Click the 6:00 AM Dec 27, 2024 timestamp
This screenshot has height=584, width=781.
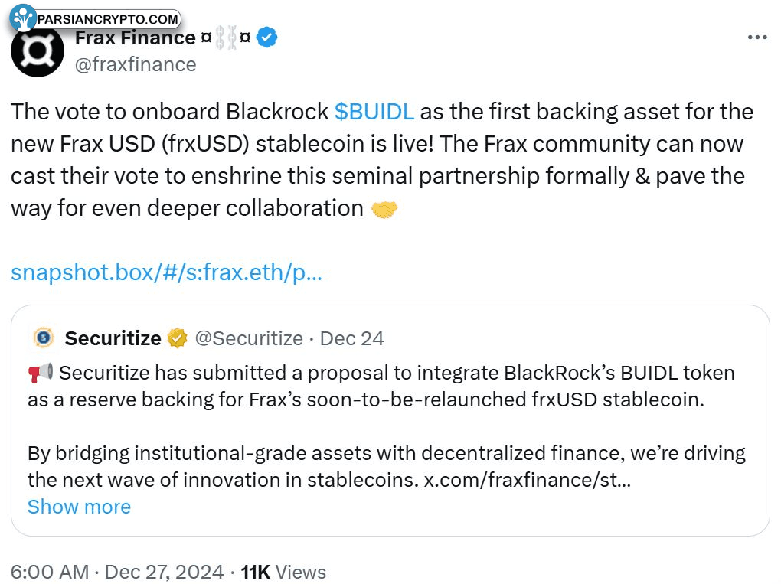(117, 572)
